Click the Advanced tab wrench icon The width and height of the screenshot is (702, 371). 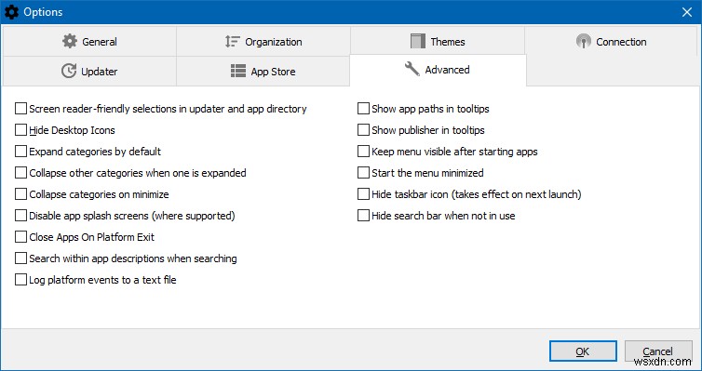(412, 69)
